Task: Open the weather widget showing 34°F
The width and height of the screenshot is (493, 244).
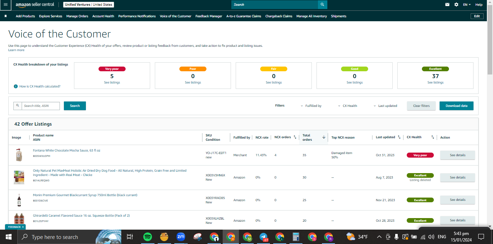Action: [357, 237]
